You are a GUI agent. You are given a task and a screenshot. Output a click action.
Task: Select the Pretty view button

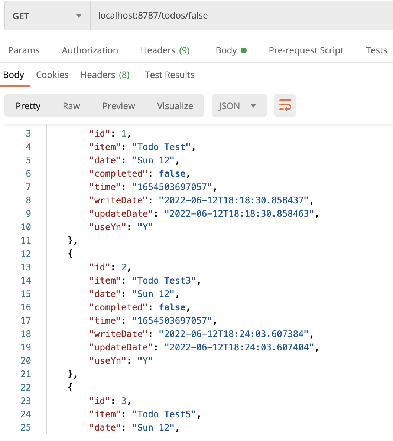point(28,106)
